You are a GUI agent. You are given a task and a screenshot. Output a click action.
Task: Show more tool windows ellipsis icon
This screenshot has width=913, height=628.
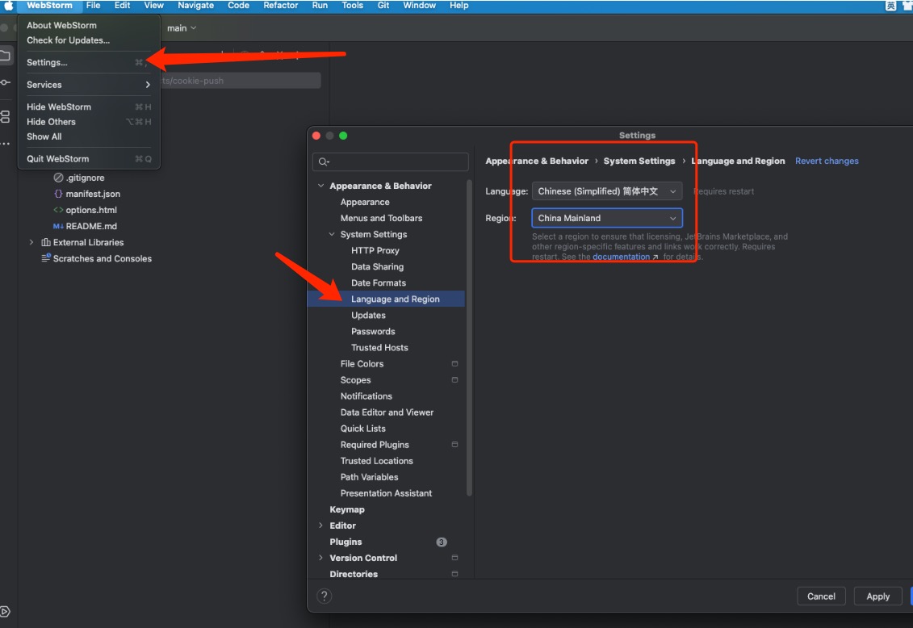(5, 143)
